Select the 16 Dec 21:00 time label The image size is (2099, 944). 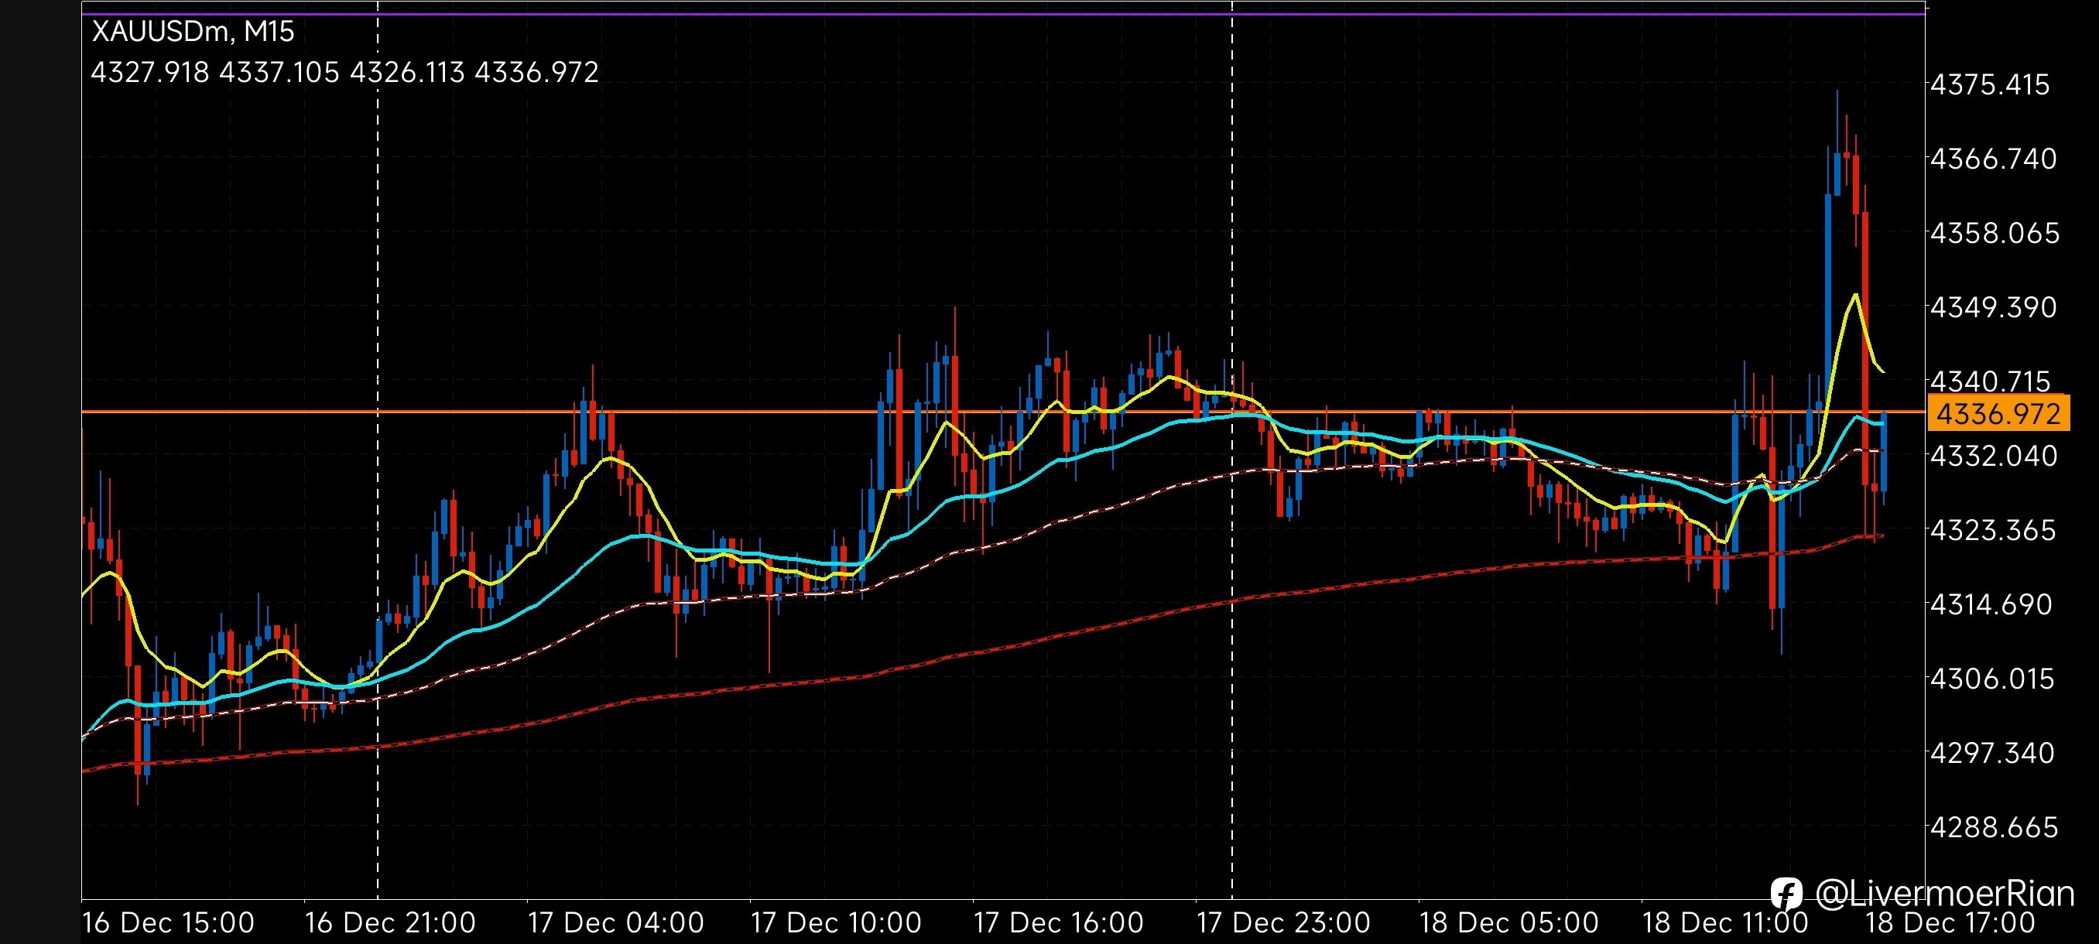389,923
